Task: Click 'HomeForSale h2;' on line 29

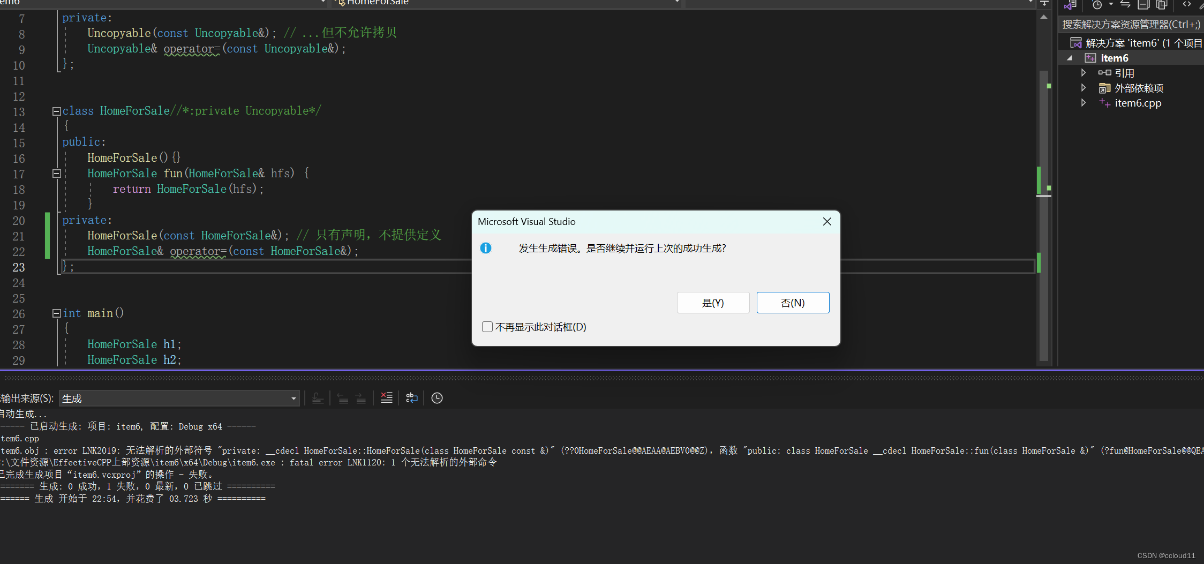Action: [x=134, y=360]
